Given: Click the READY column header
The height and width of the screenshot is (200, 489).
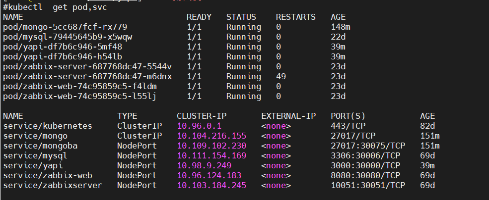Looking at the screenshot, I should point(199,17).
